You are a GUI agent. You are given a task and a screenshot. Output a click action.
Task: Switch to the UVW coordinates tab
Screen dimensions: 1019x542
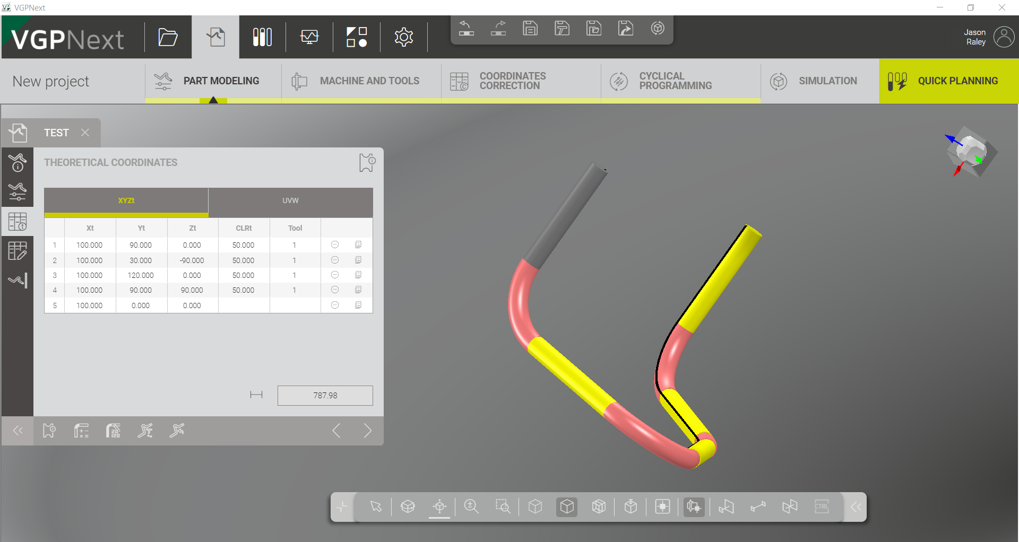(x=290, y=201)
